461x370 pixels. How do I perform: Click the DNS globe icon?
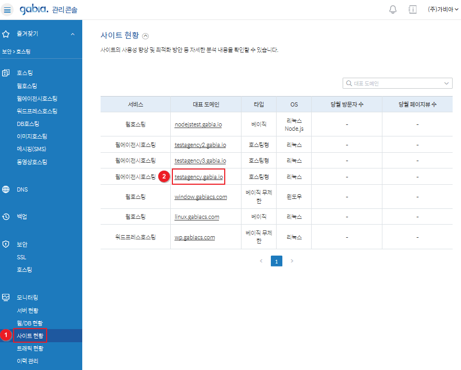click(x=6, y=189)
